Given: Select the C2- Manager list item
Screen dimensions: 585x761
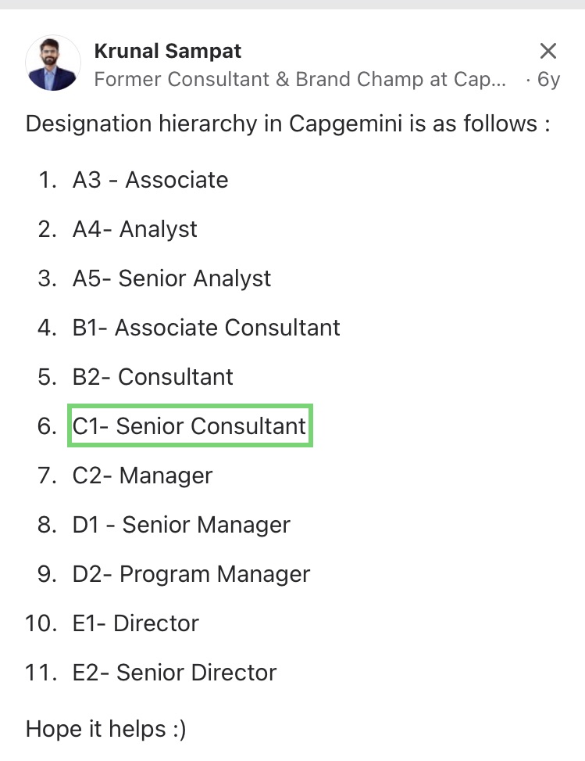Looking at the screenshot, I should point(142,476).
